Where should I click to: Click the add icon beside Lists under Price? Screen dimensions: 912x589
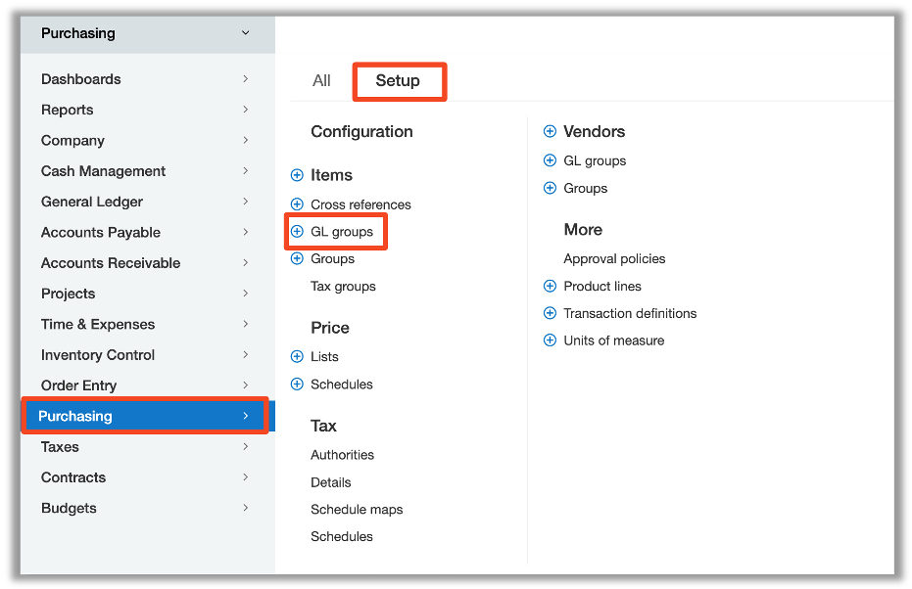pos(296,356)
